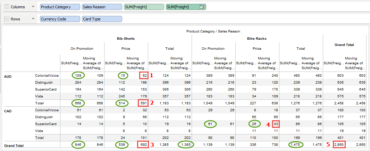Select the CAD row header
The width and height of the screenshot is (370, 151).
click(x=8, y=111)
